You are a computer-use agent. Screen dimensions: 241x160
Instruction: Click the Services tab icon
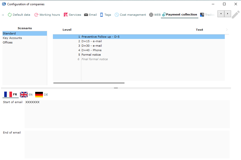pyautogui.click(x=66, y=15)
